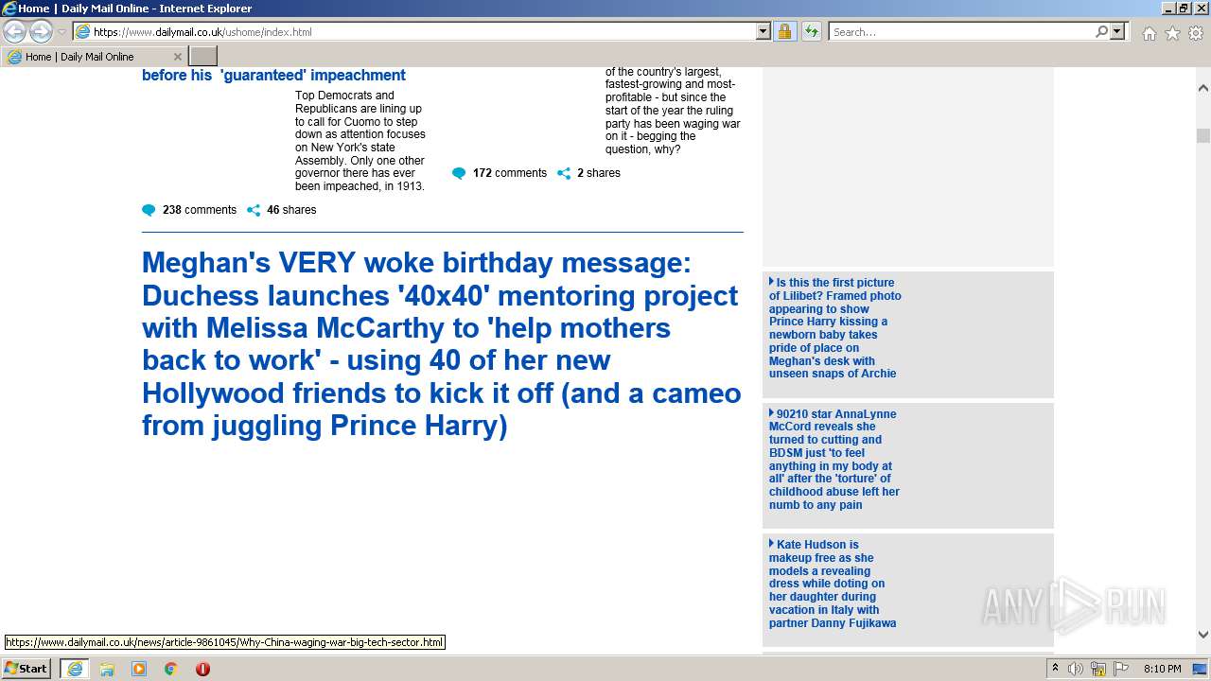Open the Tools gear icon
1211x681 pixels.
click(1196, 33)
